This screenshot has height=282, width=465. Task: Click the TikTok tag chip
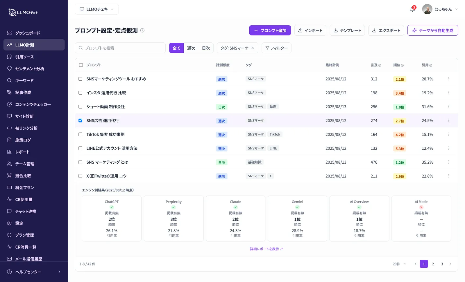coord(275,134)
